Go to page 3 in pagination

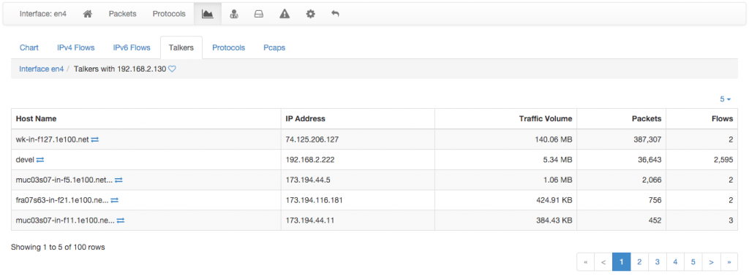pyautogui.click(x=658, y=261)
